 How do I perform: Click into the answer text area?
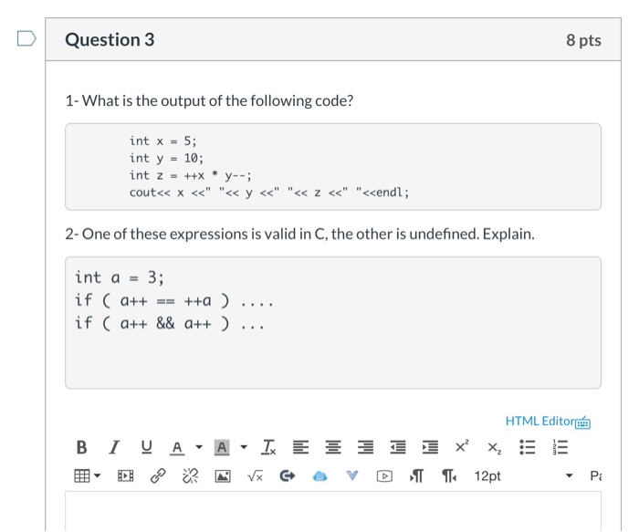point(333,511)
